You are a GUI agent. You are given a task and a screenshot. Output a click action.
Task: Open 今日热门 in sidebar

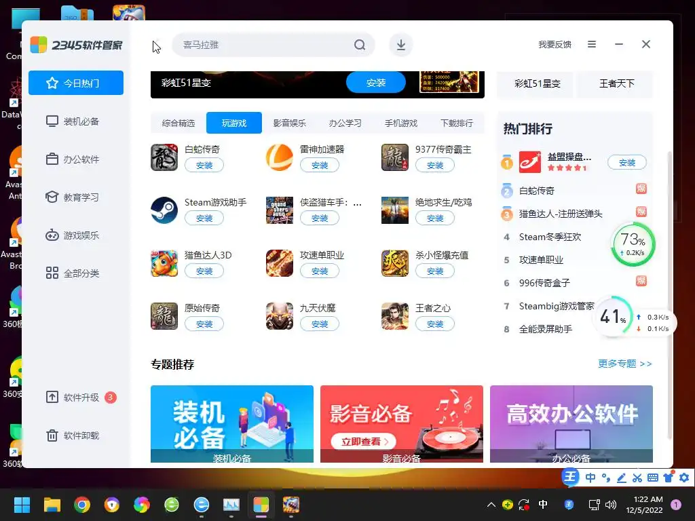tap(76, 83)
